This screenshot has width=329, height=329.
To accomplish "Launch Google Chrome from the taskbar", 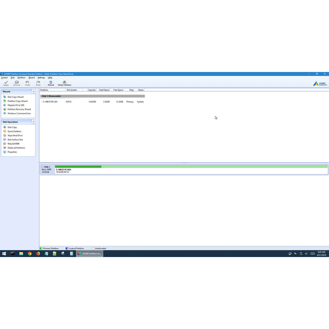I will coord(30,253).
